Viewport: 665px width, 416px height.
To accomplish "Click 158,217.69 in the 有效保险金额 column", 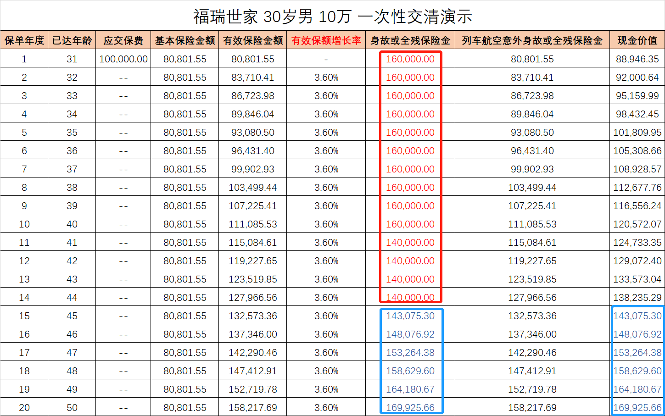I will click(x=253, y=408).
